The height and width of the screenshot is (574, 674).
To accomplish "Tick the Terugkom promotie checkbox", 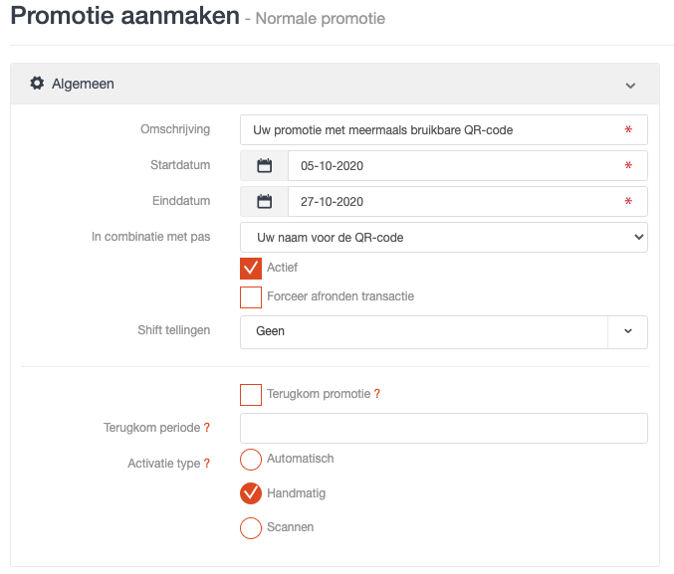I will (251, 395).
